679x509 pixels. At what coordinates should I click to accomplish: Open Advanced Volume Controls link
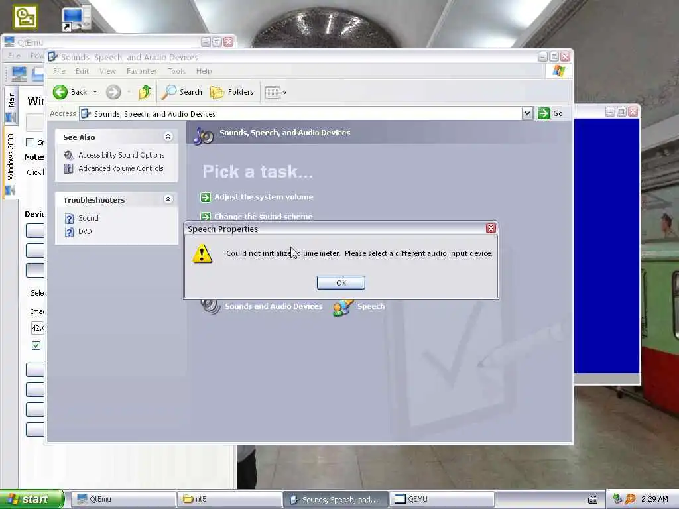tap(121, 168)
